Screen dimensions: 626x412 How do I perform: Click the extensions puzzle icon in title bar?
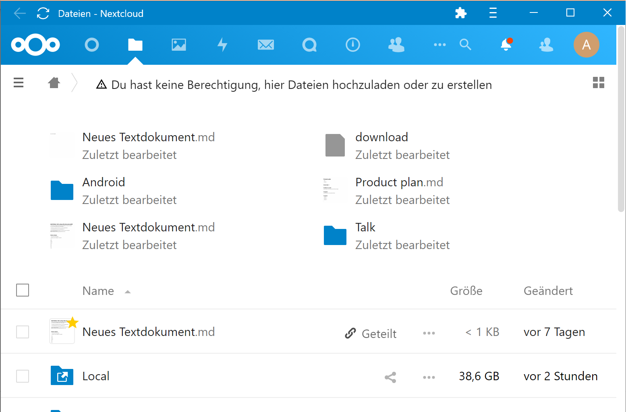[461, 13]
